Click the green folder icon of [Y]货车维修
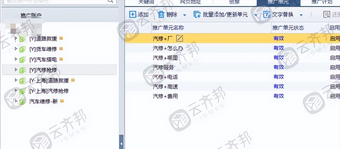The height and width of the screenshot is (149, 340). 23,49
